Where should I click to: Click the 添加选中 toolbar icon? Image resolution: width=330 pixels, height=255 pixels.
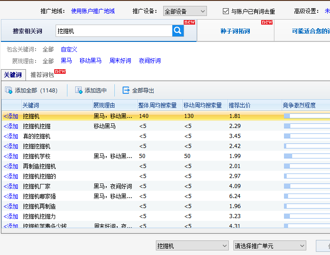[79, 91]
